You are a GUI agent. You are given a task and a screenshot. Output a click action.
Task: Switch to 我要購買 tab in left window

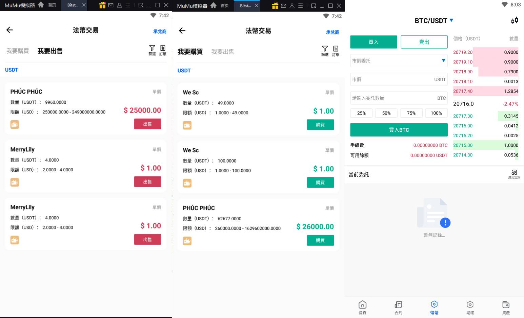pos(18,51)
